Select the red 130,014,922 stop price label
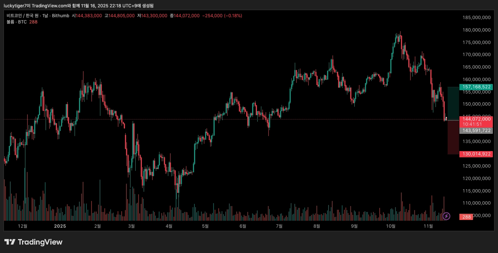The width and height of the screenshot is (498, 253). pyautogui.click(x=476, y=154)
